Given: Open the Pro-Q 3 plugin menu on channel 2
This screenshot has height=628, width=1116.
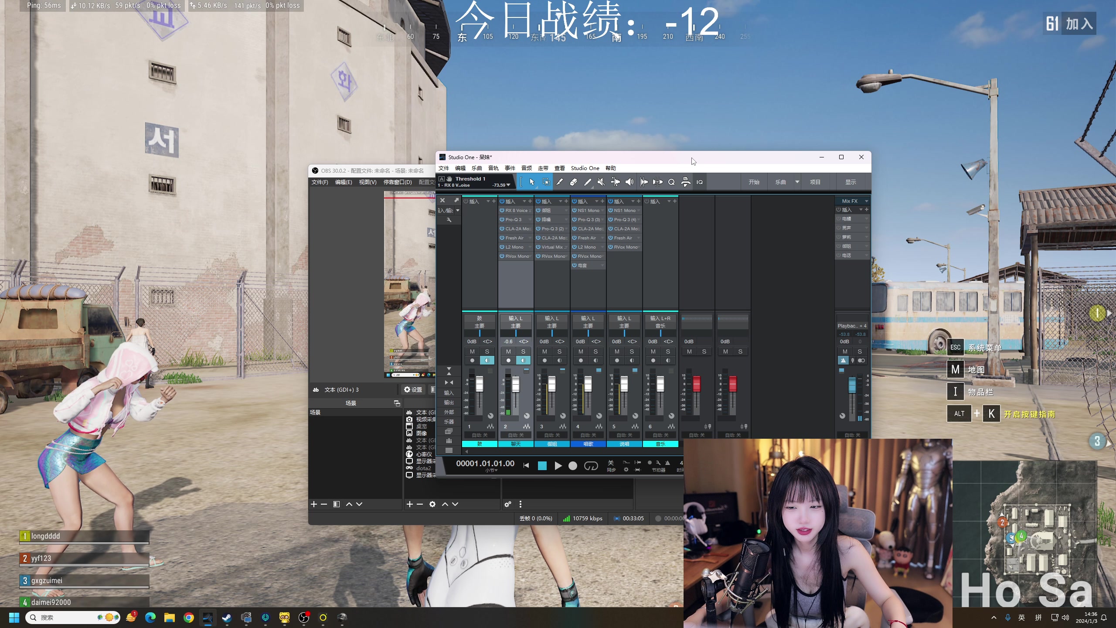Looking at the screenshot, I should click(x=530, y=220).
